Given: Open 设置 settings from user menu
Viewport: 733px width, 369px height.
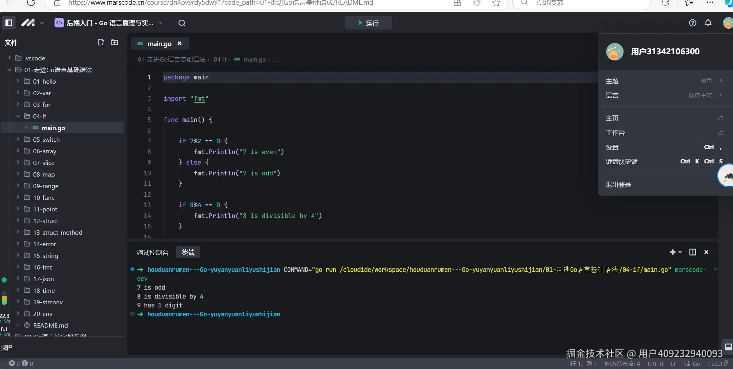Looking at the screenshot, I should (x=612, y=148).
